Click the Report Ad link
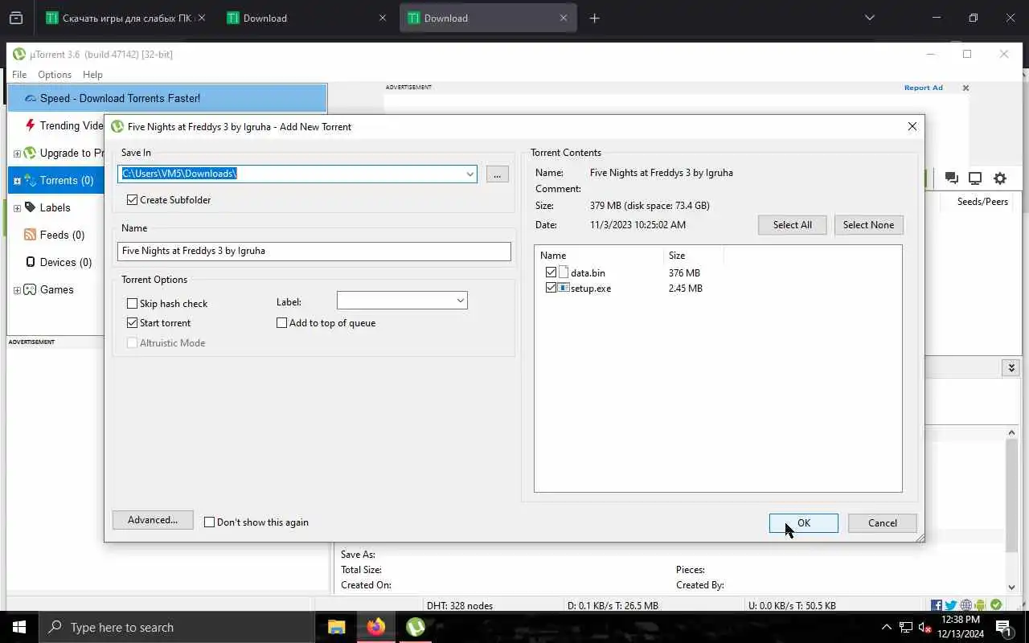This screenshot has width=1029, height=643. pyautogui.click(x=923, y=88)
